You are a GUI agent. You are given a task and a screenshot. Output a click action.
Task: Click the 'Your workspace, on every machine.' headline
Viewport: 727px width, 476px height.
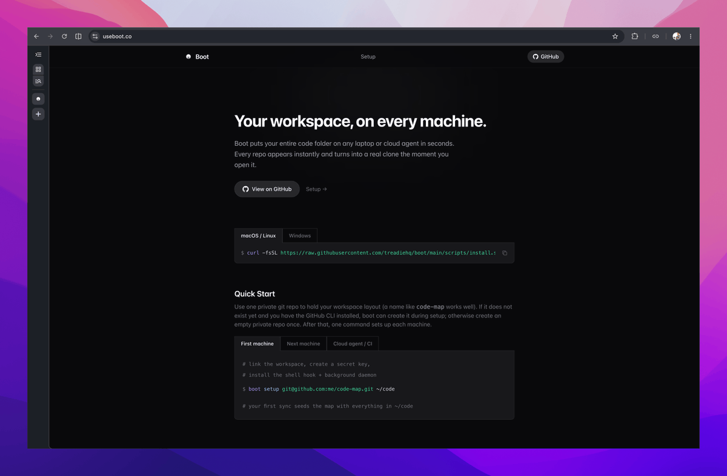(x=360, y=122)
